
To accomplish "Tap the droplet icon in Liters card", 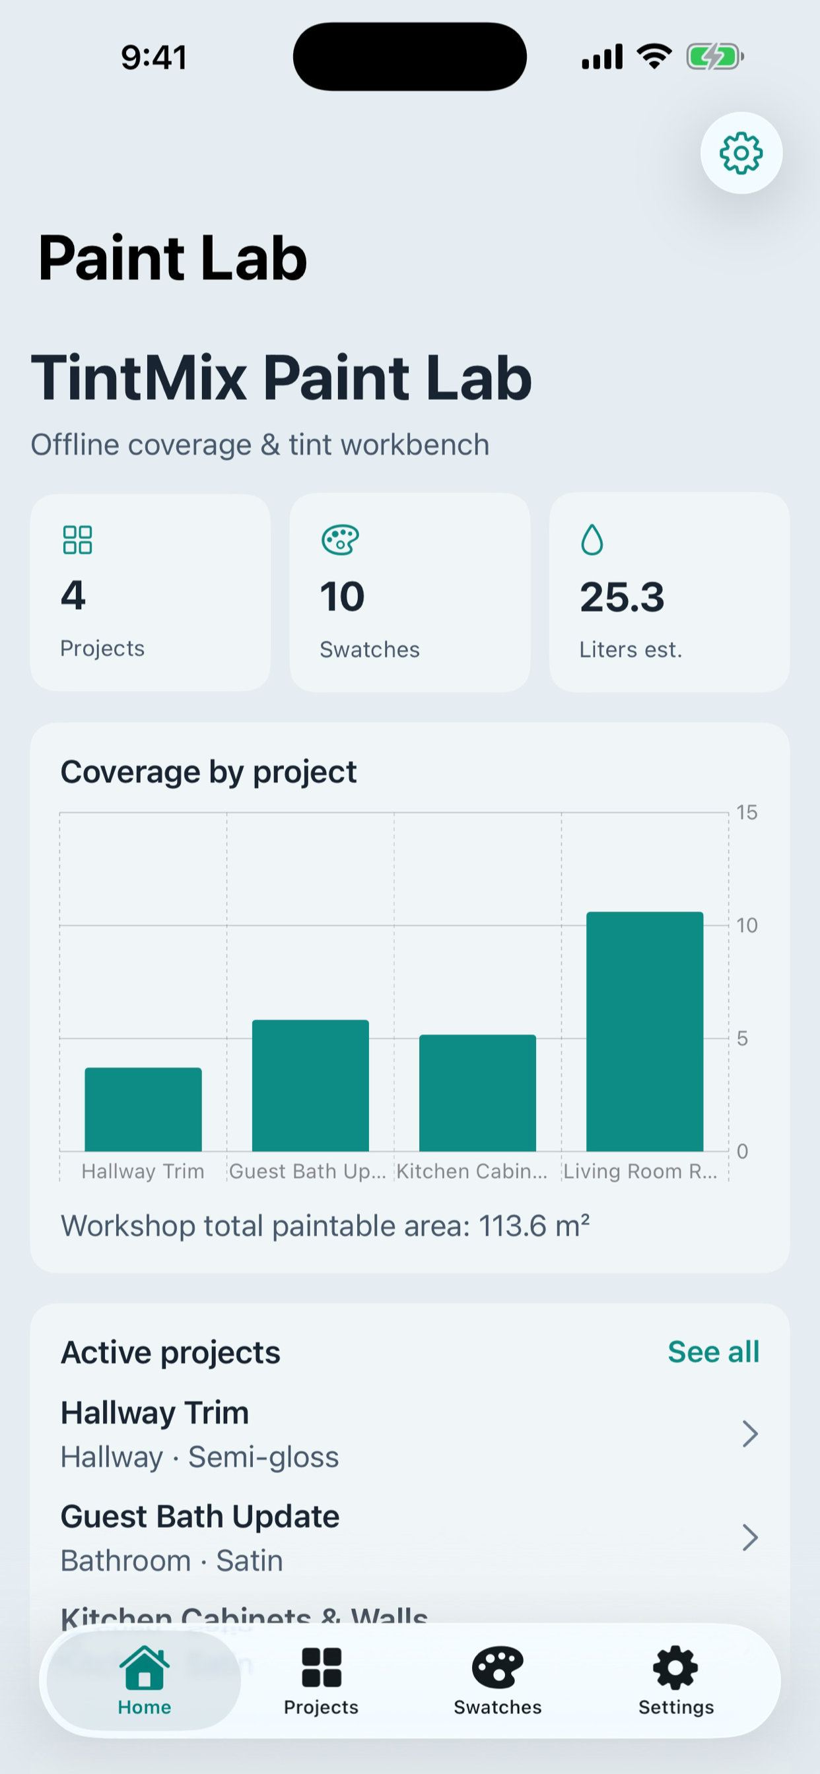I will [592, 540].
